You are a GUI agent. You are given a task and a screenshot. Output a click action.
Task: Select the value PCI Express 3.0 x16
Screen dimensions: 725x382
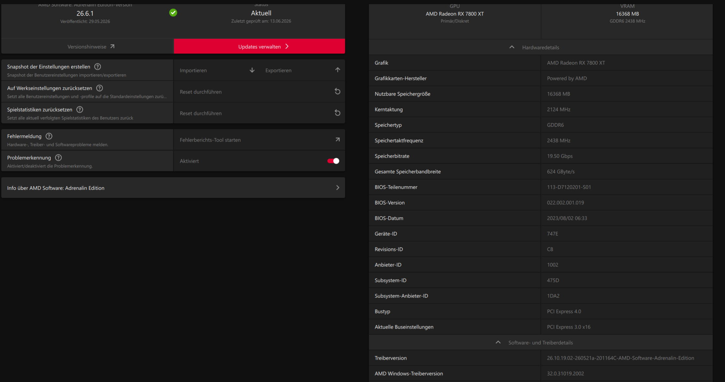click(569, 327)
